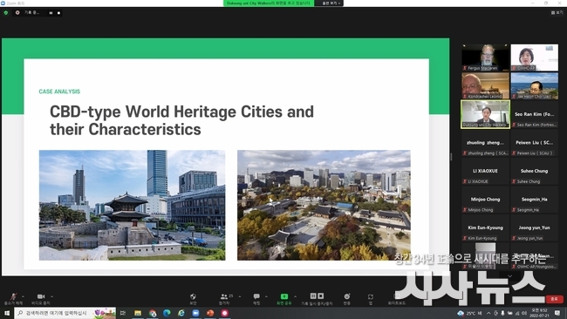Pause or stop recording in bottom toolbar

pos(317,298)
